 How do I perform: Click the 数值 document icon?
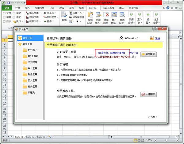[x=64, y=15]
